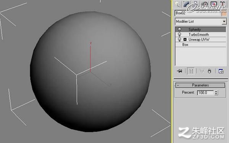Viewport: 229px width, 143px height.
Task: Open the Create command panel tab
Action: pyautogui.click(x=178, y=4)
